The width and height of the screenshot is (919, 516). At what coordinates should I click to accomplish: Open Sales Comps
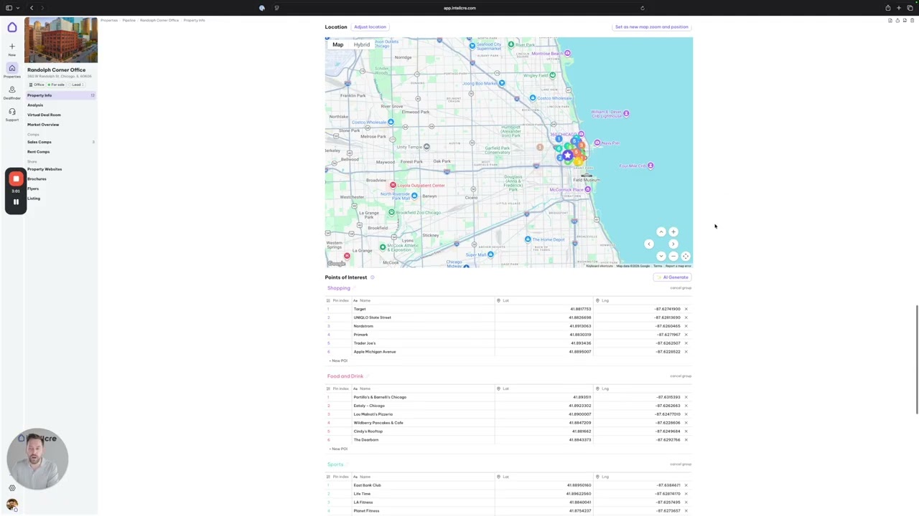[x=39, y=142]
